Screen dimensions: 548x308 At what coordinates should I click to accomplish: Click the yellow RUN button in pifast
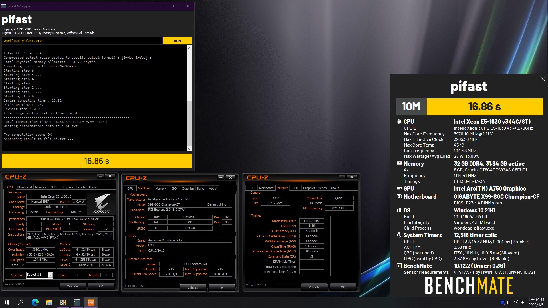click(177, 41)
